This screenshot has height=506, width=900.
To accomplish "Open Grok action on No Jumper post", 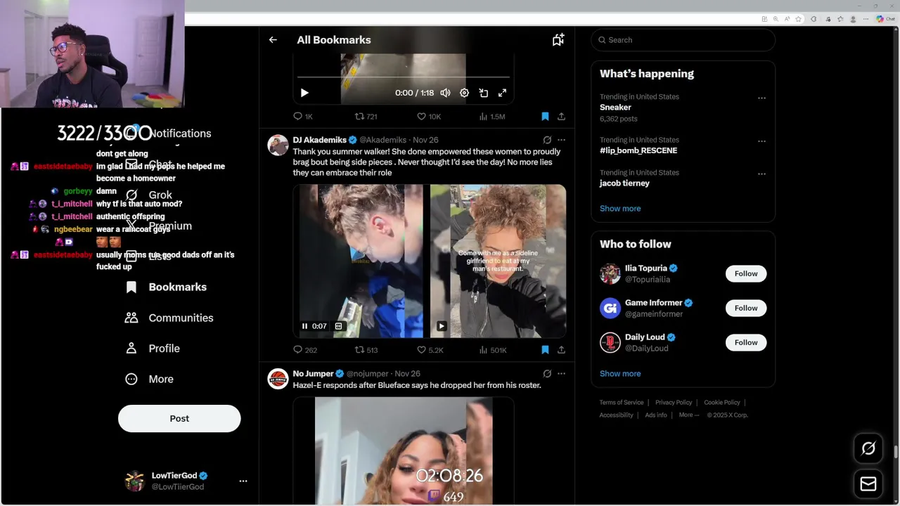I will click(x=547, y=374).
